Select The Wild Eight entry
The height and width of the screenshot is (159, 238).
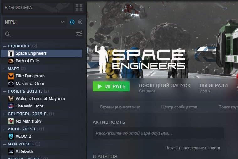pos(41,106)
